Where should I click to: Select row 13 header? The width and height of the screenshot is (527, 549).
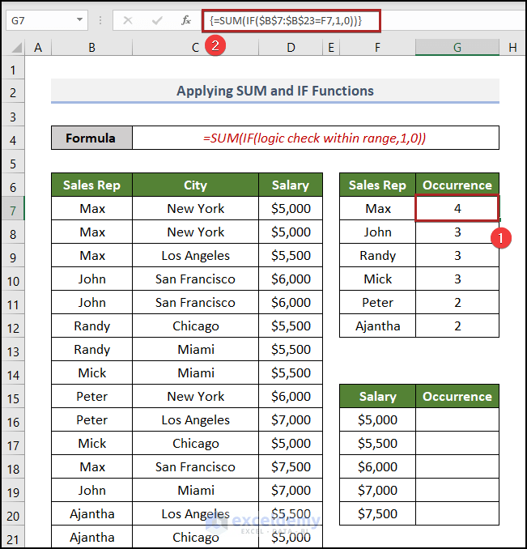point(13,351)
